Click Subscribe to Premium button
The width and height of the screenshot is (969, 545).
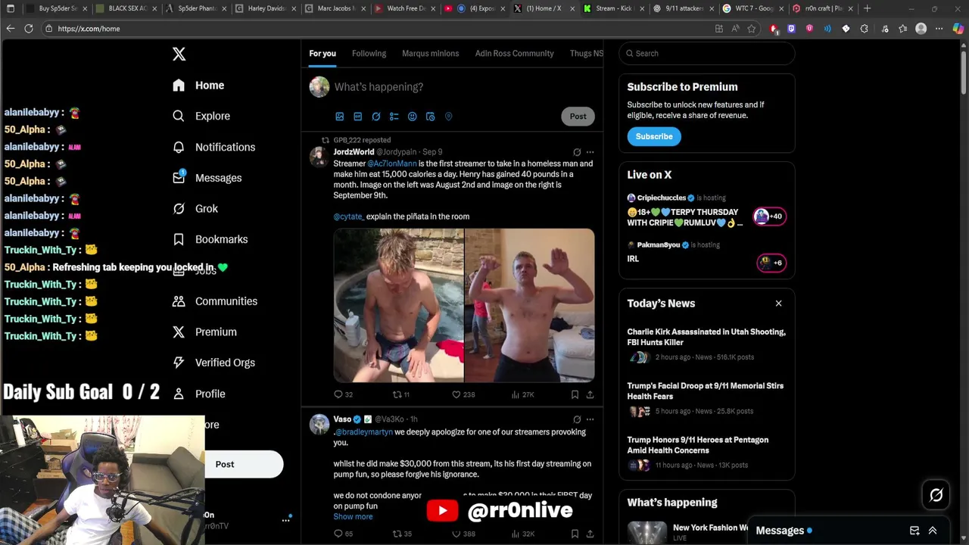click(654, 136)
